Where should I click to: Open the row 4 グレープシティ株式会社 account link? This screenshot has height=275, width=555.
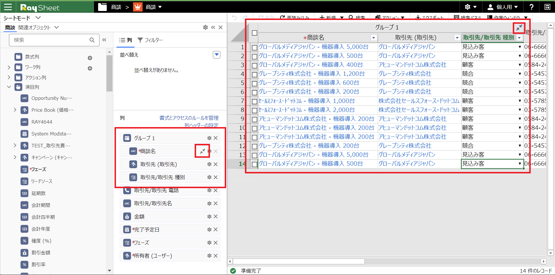point(405,74)
